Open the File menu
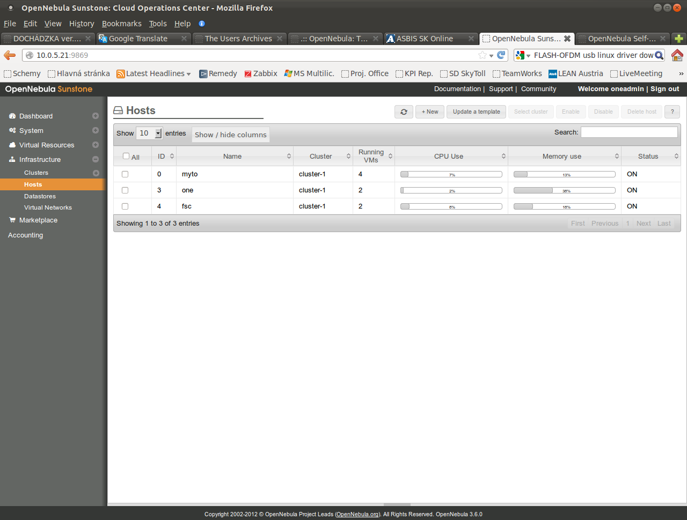Image resolution: width=687 pixels, height=520 pixels. click(x=10, y=24)
